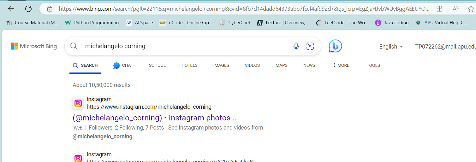This screenshot has width=476, height=162.
Task: Go back using the browser back arrow
Action: [11, 9]
